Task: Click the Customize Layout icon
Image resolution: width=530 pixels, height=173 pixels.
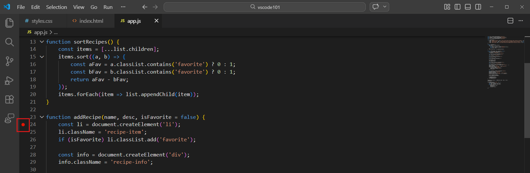Action: point(447,7)
